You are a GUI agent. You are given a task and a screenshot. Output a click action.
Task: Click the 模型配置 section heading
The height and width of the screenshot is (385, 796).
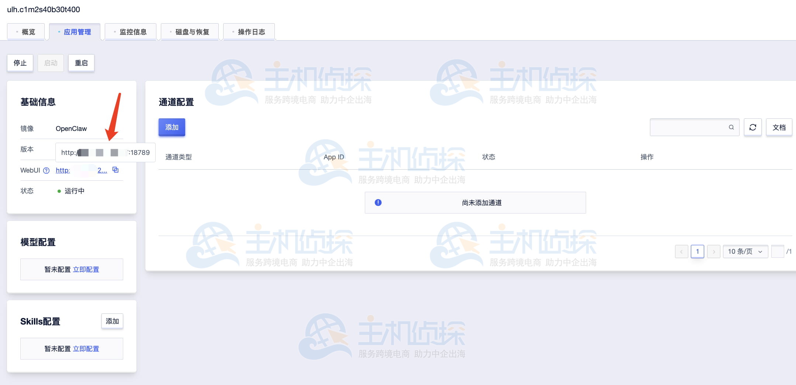[38, 242]
